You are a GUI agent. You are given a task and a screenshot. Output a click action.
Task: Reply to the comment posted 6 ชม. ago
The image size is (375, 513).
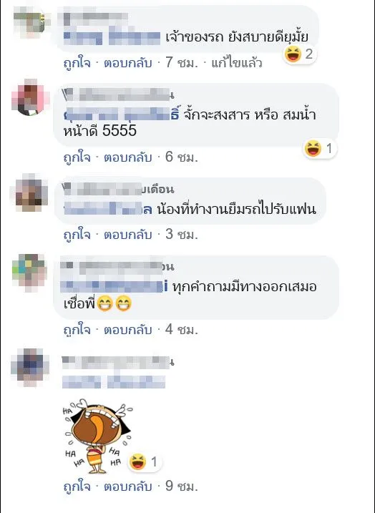128,157
